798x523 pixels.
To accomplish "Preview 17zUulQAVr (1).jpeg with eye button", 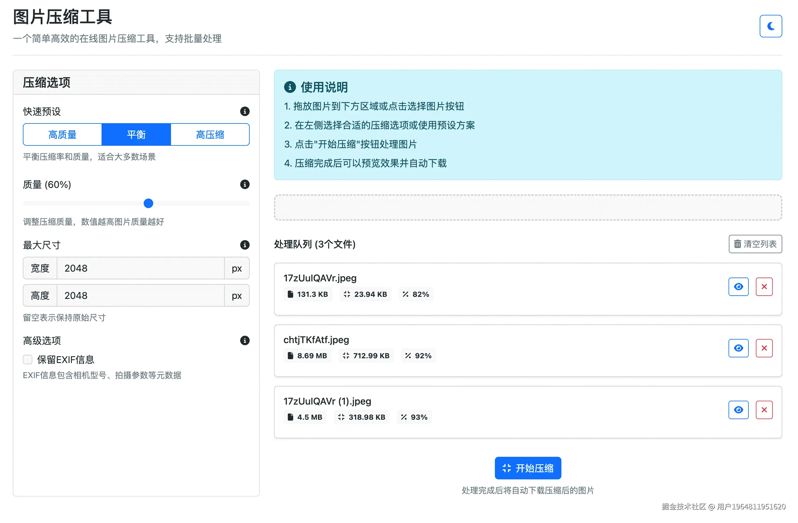I will 738,410.
